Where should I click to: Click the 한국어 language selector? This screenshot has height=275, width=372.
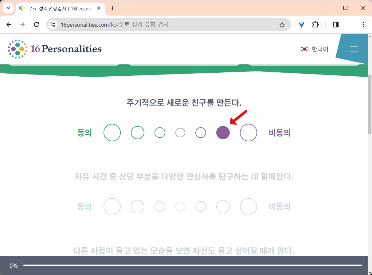[x=320, y=49]
